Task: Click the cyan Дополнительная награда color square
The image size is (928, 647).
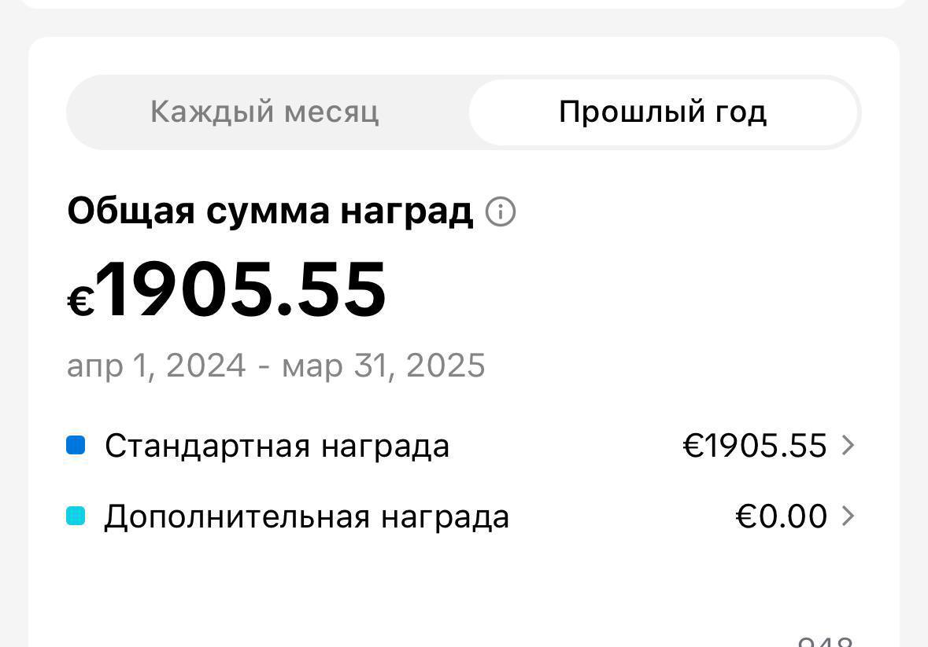Action: (x=76, y=516)
